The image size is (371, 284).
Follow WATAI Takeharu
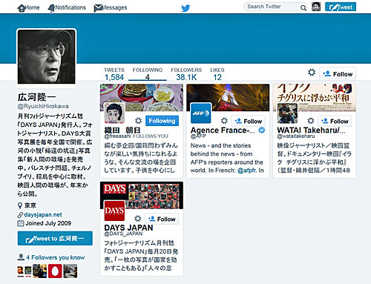[x=335, y=121]
